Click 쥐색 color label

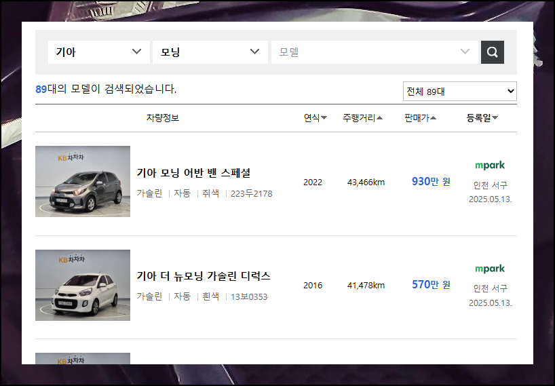(x=210, y=193)
